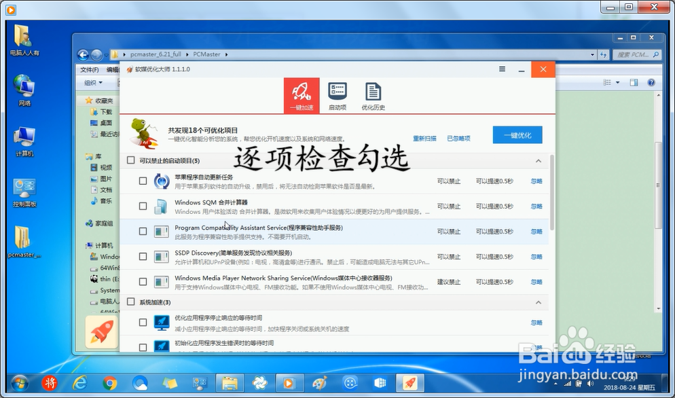The width and height of the screenshot is (675, 398).
Task: Open Explorer view options dropdown
Action: (617, 83)
